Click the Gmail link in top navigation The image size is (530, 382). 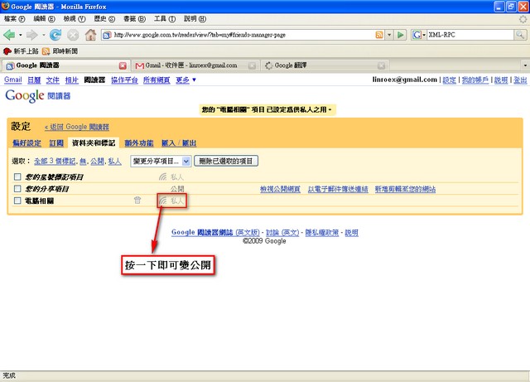point(13,80)
